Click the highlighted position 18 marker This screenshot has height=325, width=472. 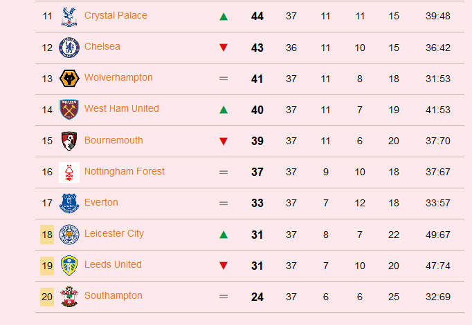point(47,235)
